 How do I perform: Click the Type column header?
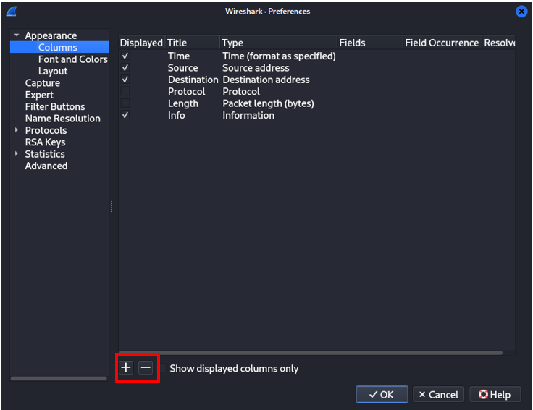coord(278,43)
